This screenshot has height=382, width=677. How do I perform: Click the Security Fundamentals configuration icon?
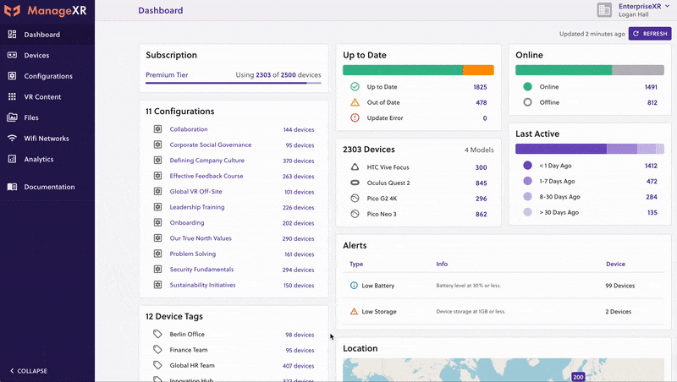point(157,269)
